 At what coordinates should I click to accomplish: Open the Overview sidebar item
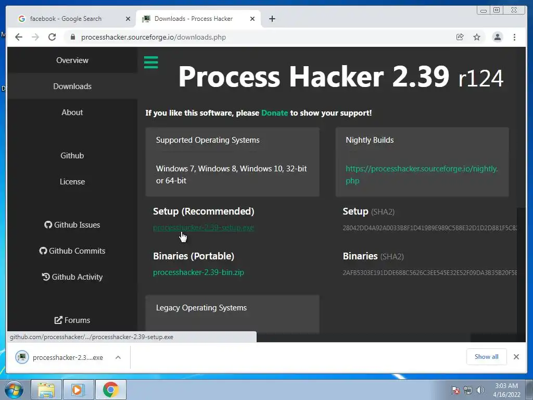[72, 60]
